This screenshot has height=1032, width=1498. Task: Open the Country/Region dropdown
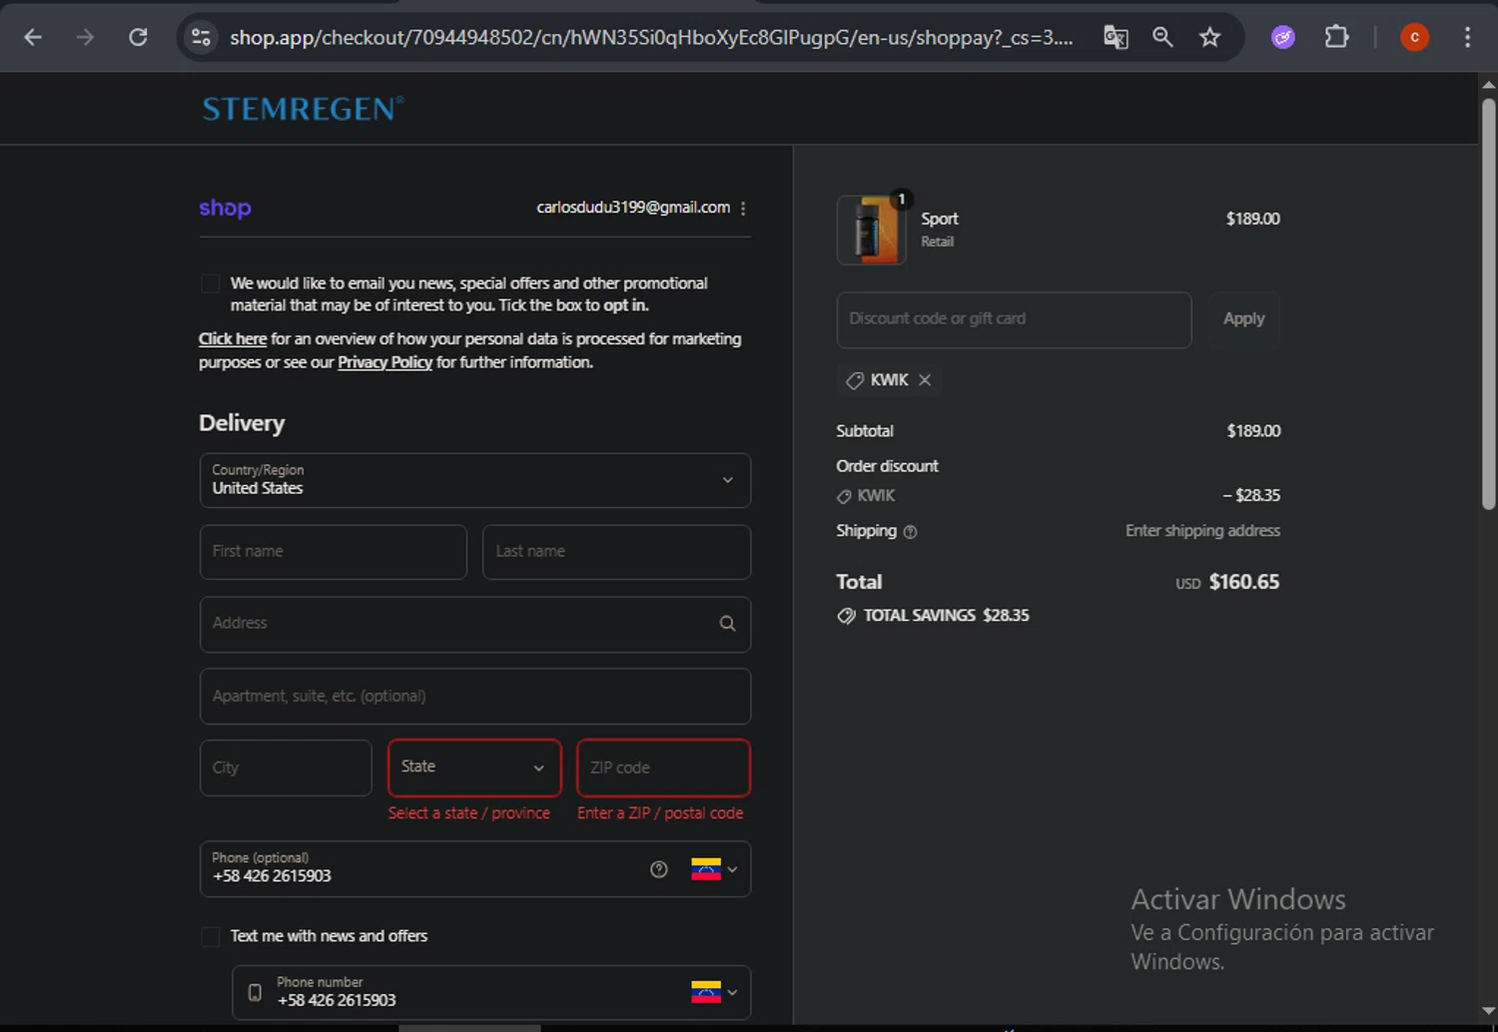[x=475, y=480]
